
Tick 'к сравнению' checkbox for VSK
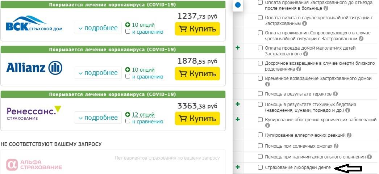click(x=128, y=31)
